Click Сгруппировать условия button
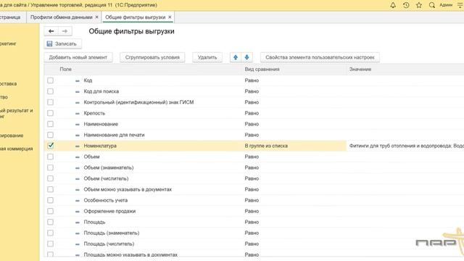464x261 pixels. click(x=152, y=57)
